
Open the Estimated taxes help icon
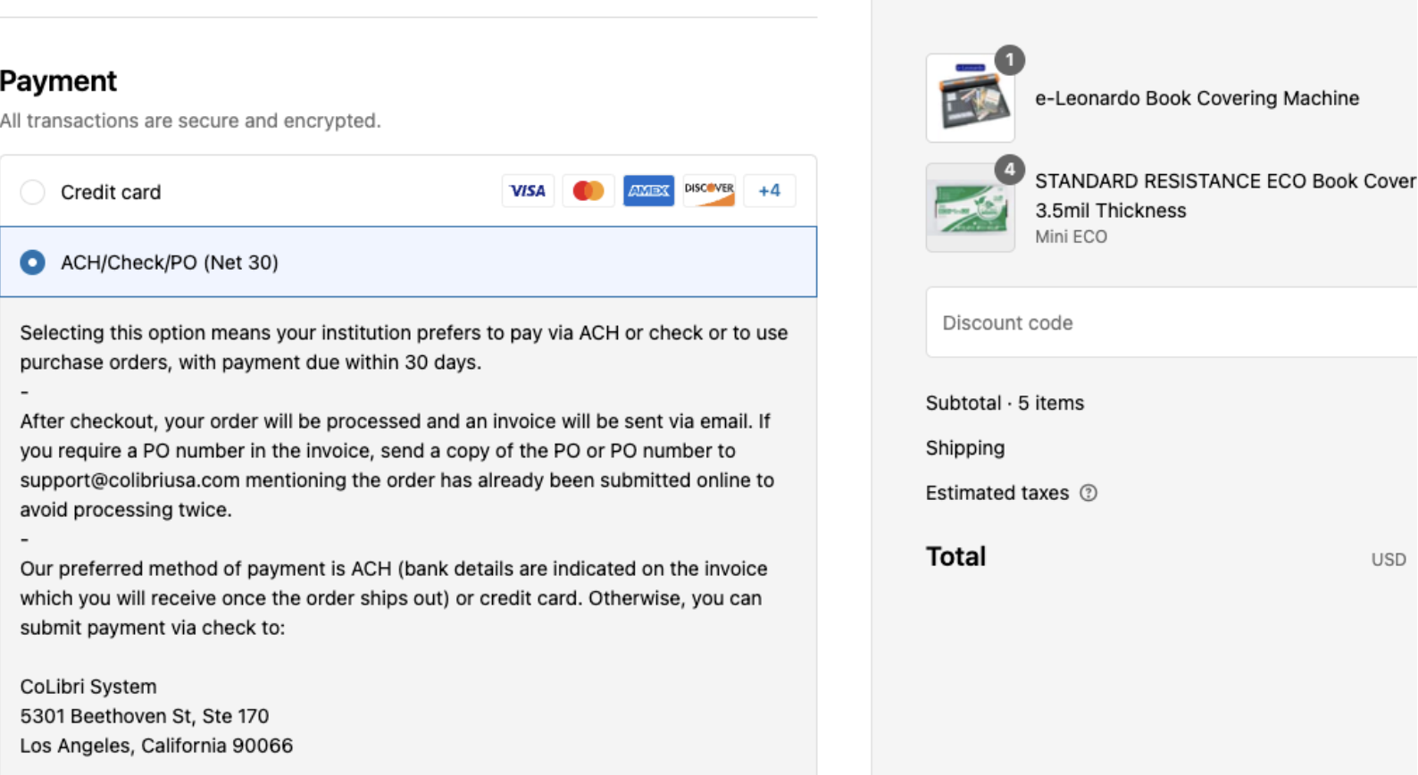1089,493
